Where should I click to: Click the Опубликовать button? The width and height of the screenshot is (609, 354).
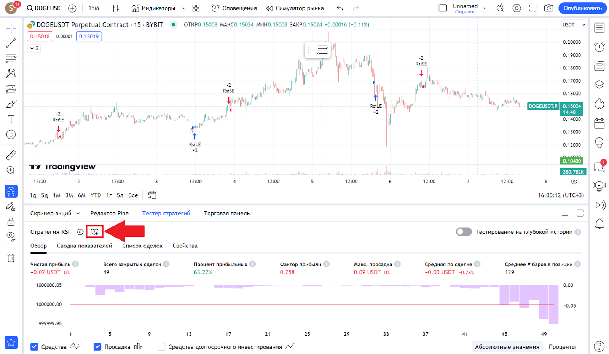click(x=582, y=8)
